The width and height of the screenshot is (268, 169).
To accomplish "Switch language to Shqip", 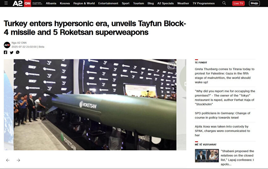I will [254, 3].
